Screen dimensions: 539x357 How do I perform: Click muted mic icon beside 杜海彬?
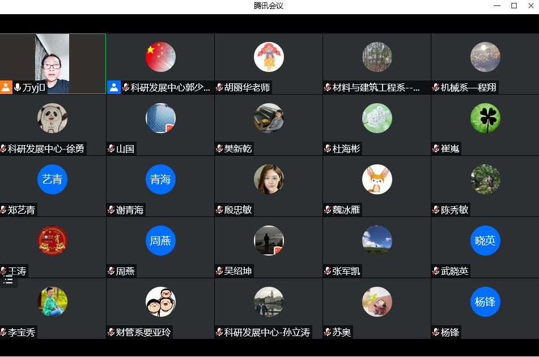(x=328, y=148)
